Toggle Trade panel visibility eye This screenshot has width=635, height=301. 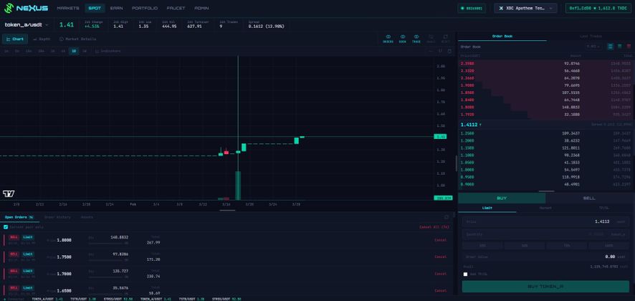416,39
